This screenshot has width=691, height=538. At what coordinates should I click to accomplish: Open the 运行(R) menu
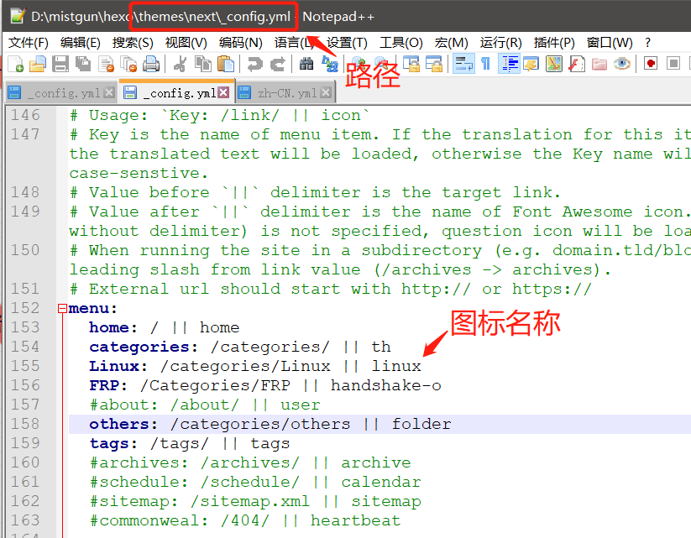tap(501, 43)
